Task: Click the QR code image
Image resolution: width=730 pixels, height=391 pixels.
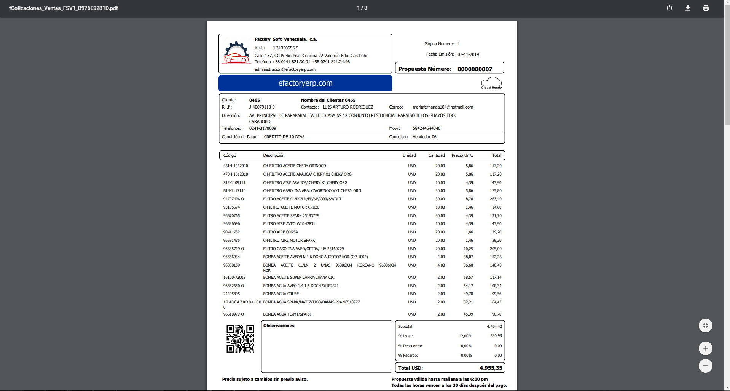Action: click(240, 339)
